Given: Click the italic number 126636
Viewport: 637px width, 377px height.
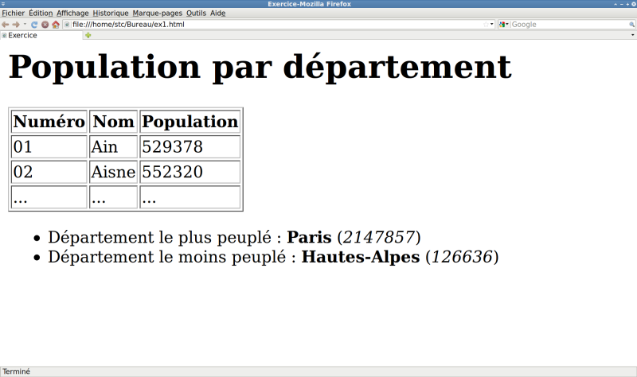Looking at the screenshot, I should (462, 257).
